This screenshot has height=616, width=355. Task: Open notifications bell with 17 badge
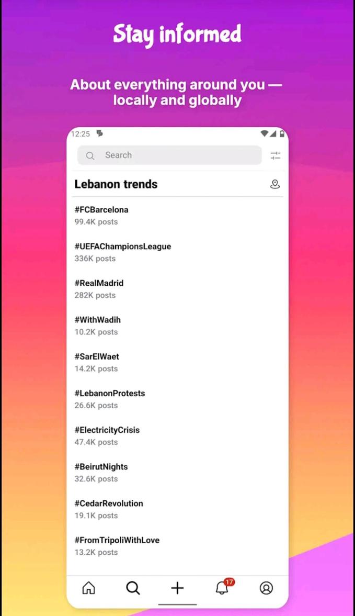pyautogui.click(x=222, y=587)
